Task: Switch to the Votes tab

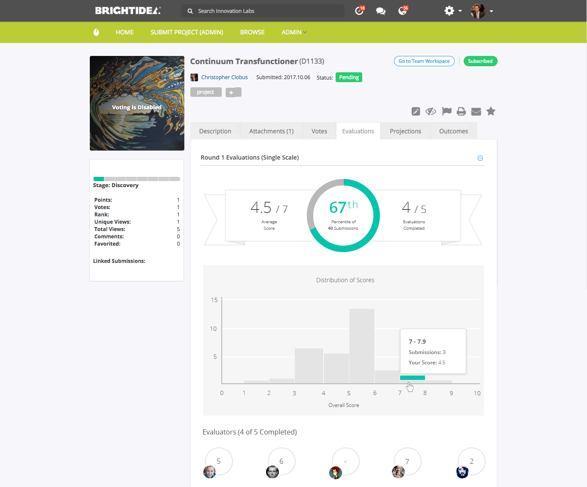Action: (319, 131)
